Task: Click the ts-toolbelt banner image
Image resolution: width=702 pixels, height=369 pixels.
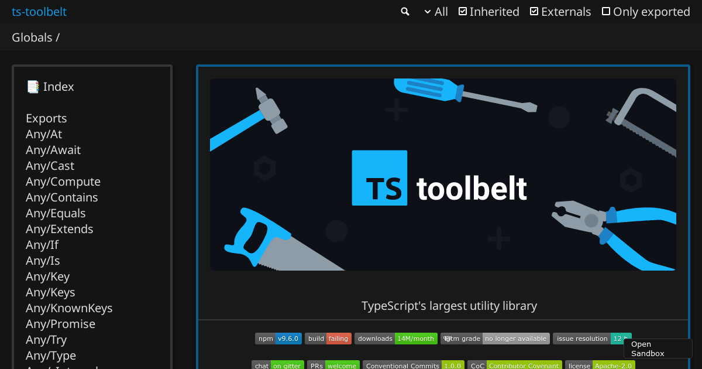Action: tap(443, 175)
